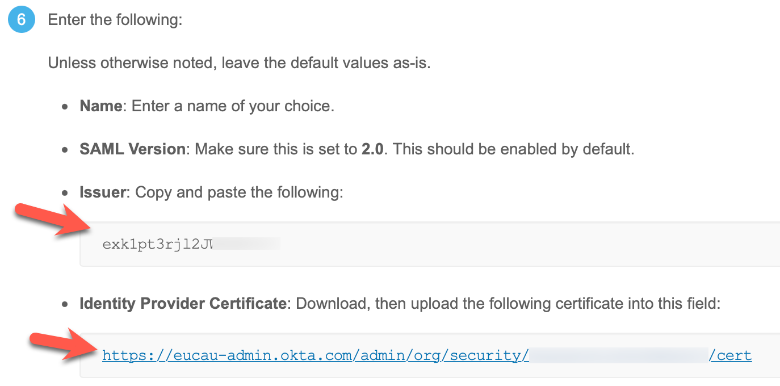Click the bullet before 'Identity Provider Certificate'
The width and height of the screenshot is (780, 386).
pos(66,304)
